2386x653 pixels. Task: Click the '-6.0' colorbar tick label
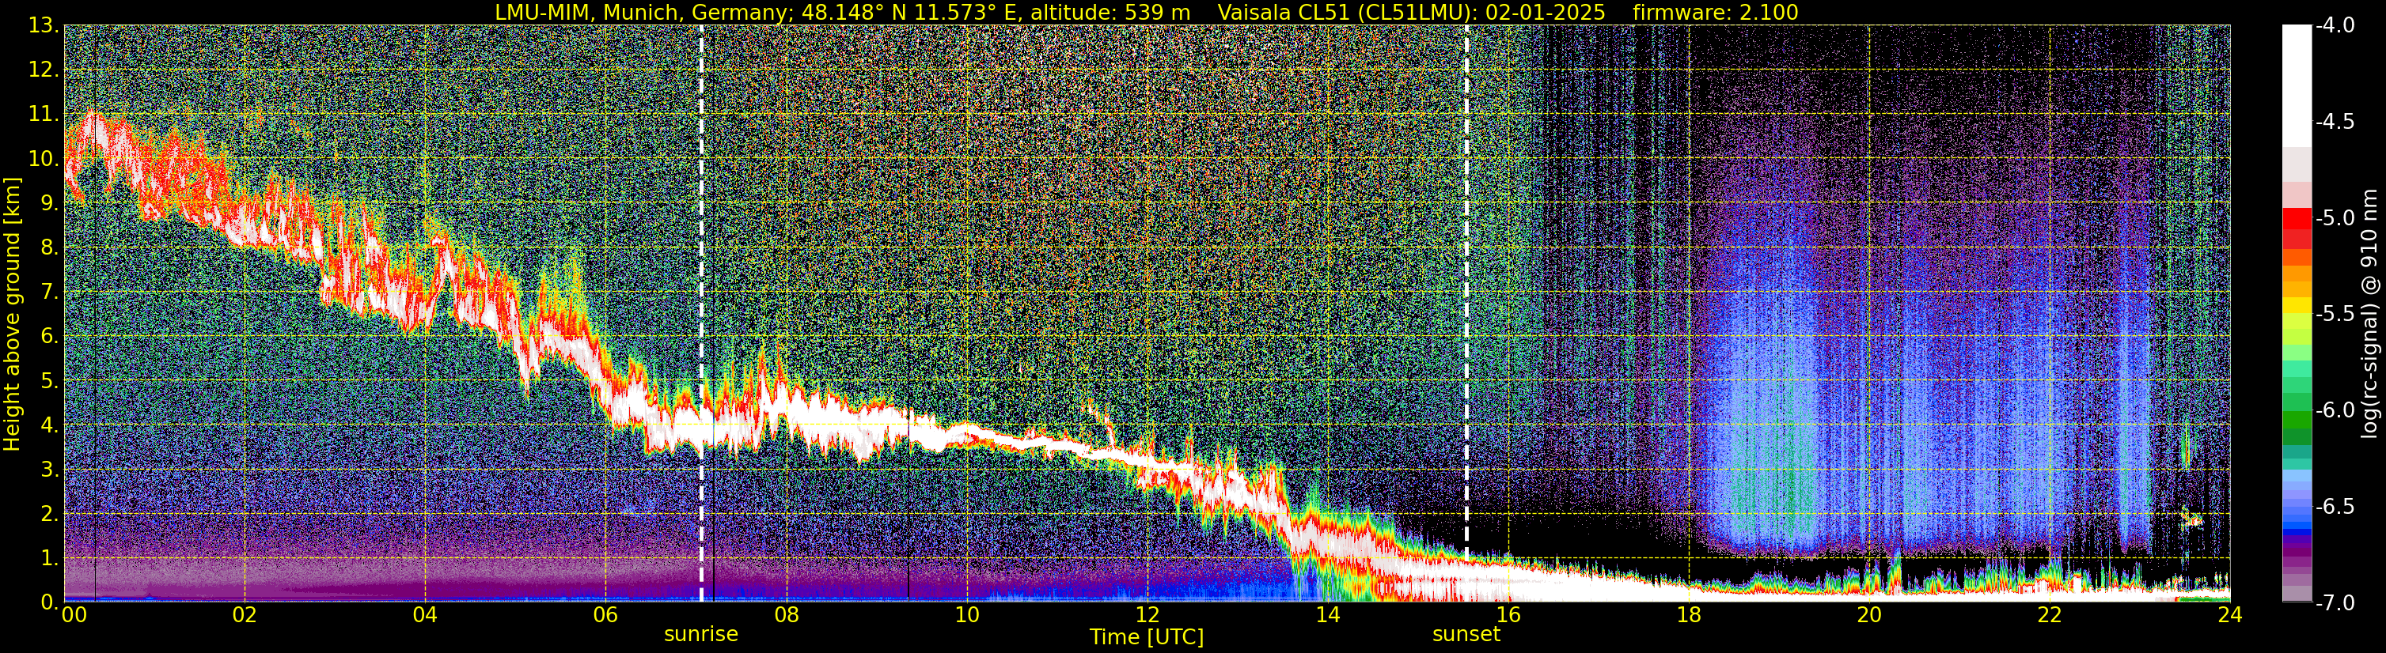2334,410
